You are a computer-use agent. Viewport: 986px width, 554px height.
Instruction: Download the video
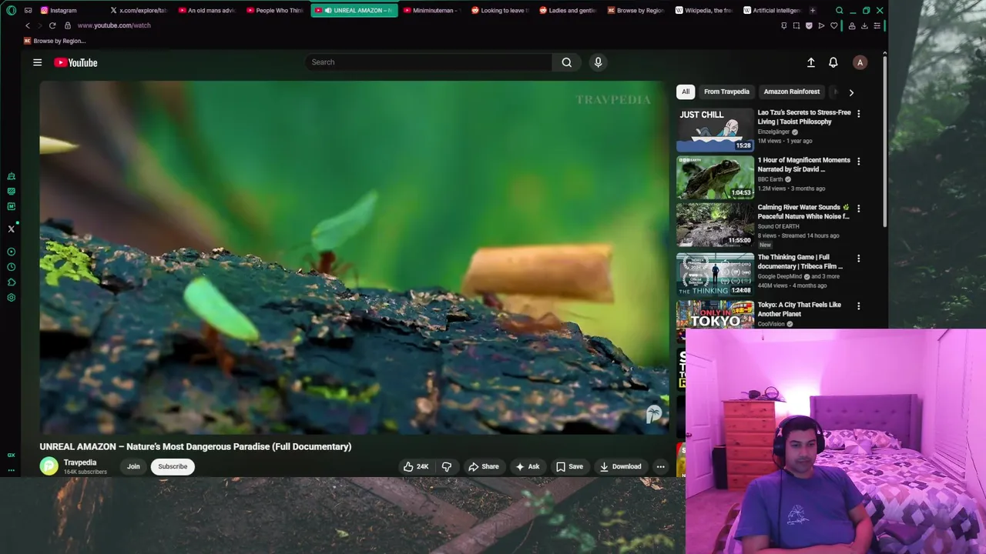coord(620,466)
